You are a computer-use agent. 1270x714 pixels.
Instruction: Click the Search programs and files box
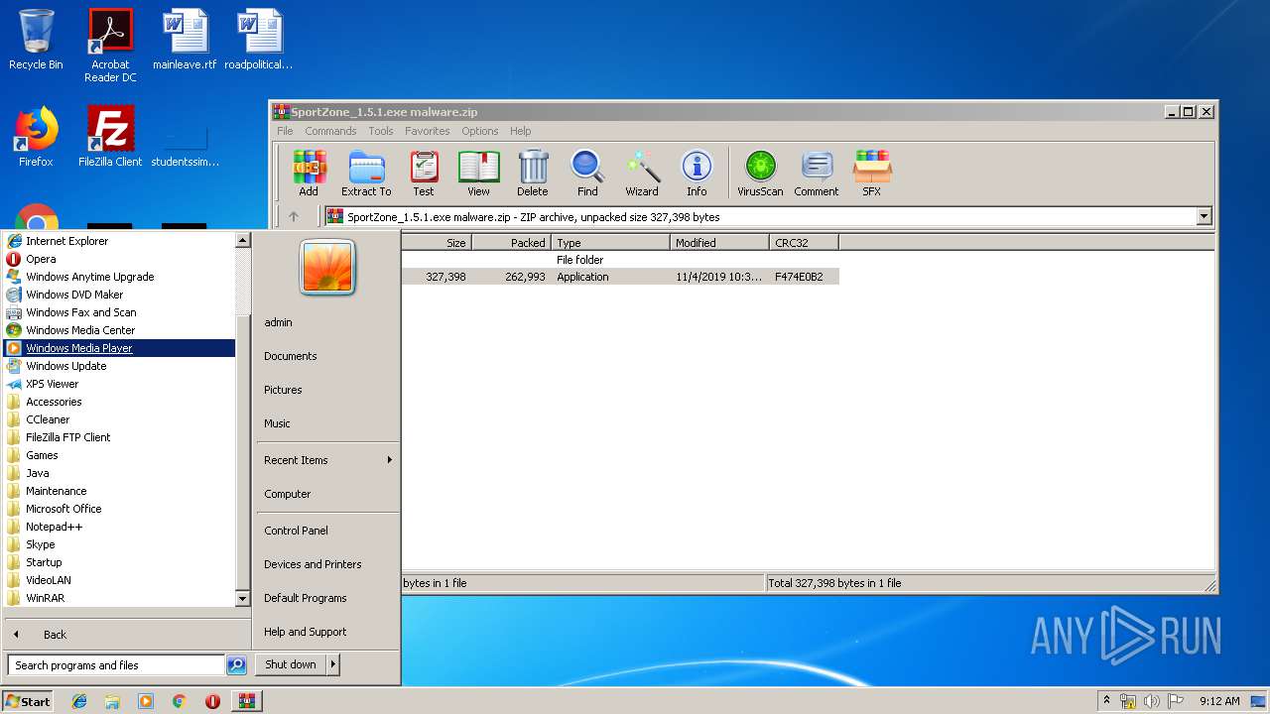pos(116,665)
